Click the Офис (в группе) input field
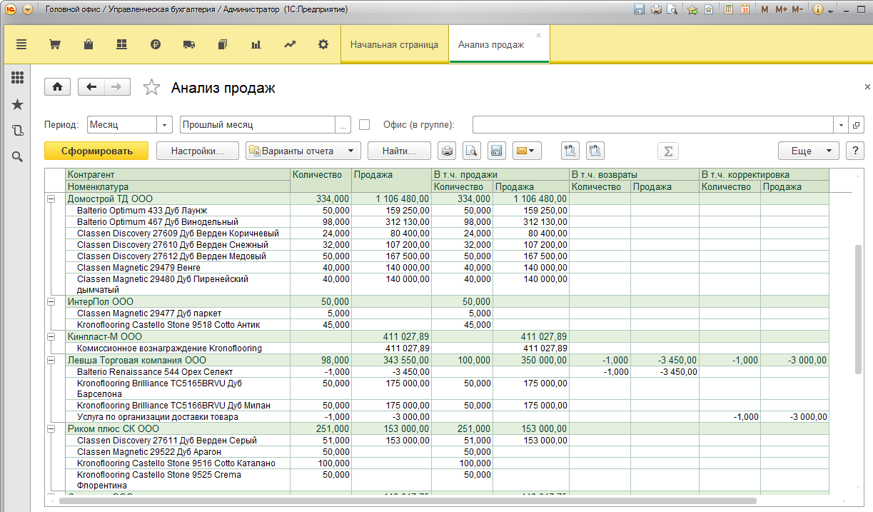 [x=653, y=124]
